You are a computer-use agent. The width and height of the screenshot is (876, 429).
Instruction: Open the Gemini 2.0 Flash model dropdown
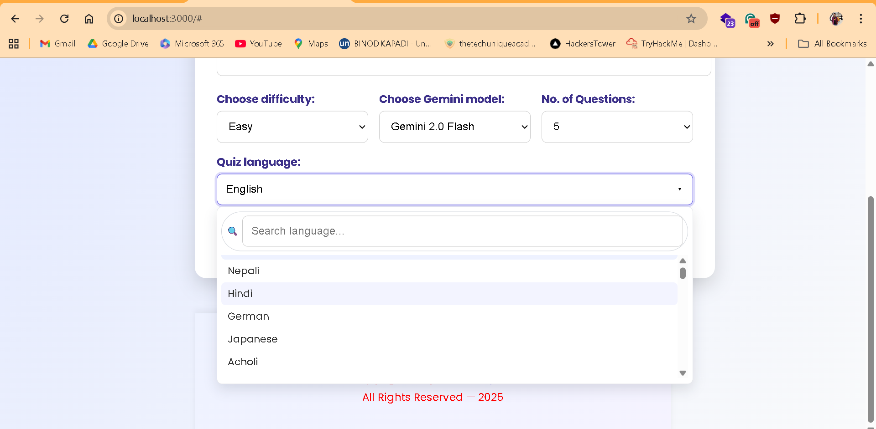(454, 127)
